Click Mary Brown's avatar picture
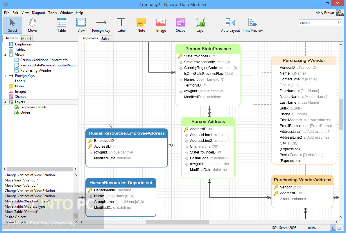 (340, 13)
